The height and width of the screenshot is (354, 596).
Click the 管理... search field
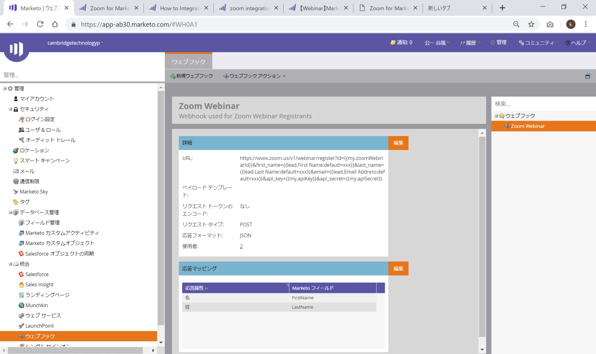82,75
